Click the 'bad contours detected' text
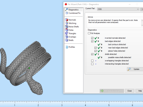 coord(117,45)
